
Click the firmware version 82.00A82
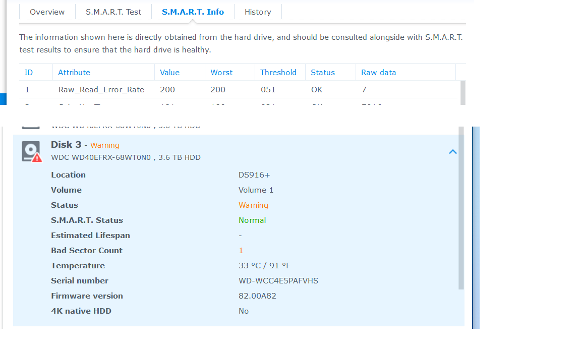pos(258,296)
